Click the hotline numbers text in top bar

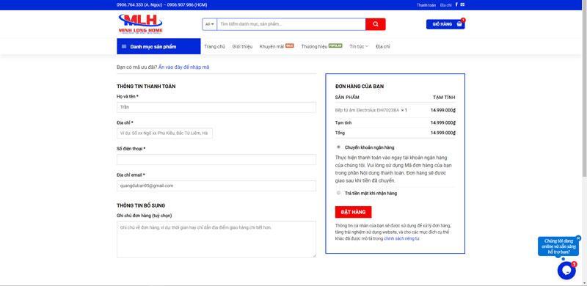click(161, 5)
